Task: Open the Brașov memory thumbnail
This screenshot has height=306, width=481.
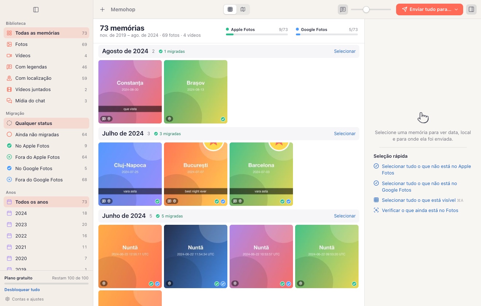Action: (196, 92)
